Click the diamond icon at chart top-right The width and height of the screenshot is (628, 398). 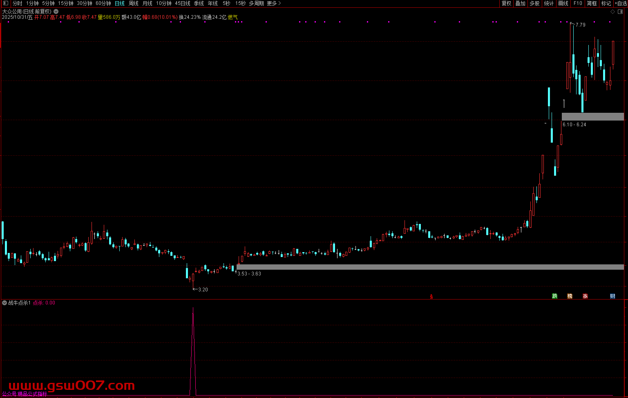point(612,12)
